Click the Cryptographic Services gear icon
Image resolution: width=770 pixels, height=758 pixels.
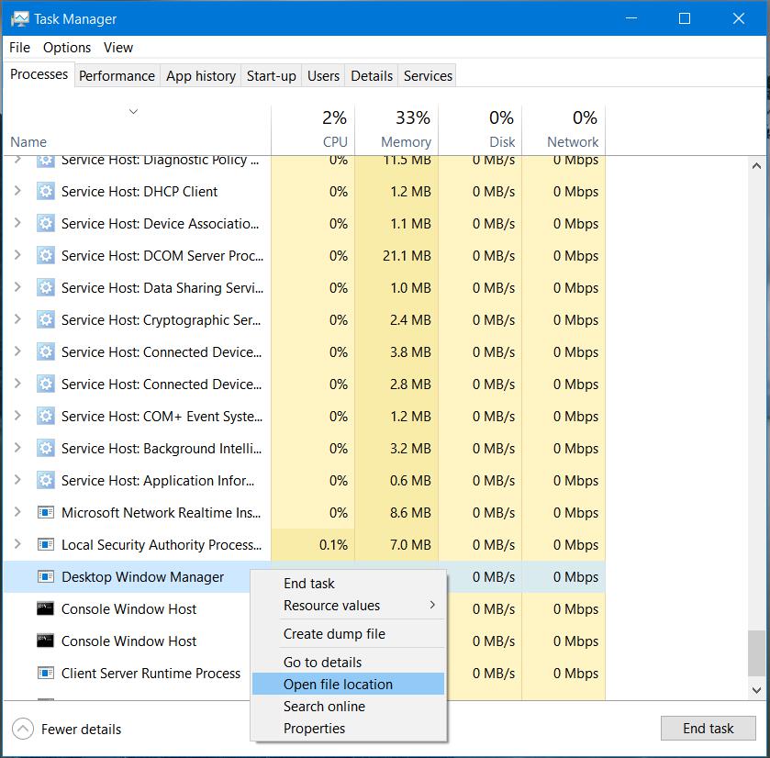coord(46,319)
